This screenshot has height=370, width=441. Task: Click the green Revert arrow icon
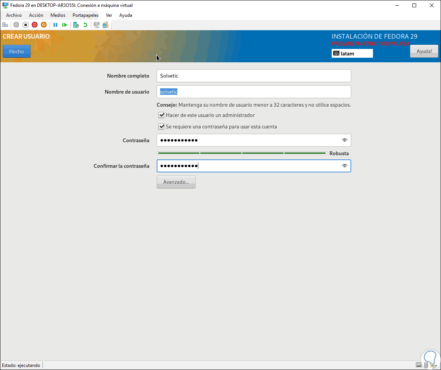(x=85, y=25)
